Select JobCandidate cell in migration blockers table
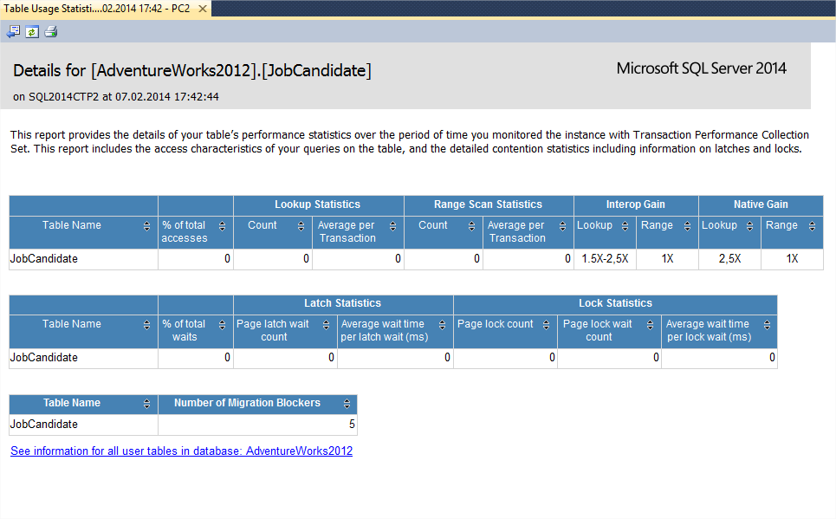Viewport: 836px width, 519px height. [x=83, y=425]
